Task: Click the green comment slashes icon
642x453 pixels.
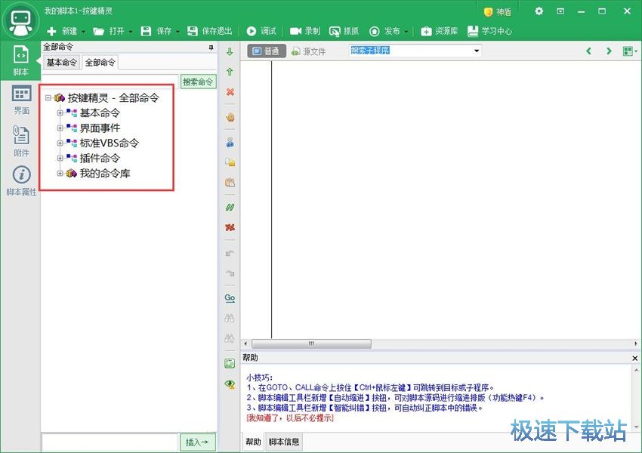Action: point(230,208)
